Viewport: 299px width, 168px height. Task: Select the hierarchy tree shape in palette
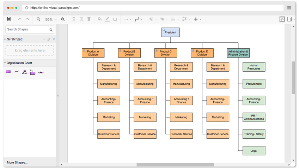(x=25, y=72)
